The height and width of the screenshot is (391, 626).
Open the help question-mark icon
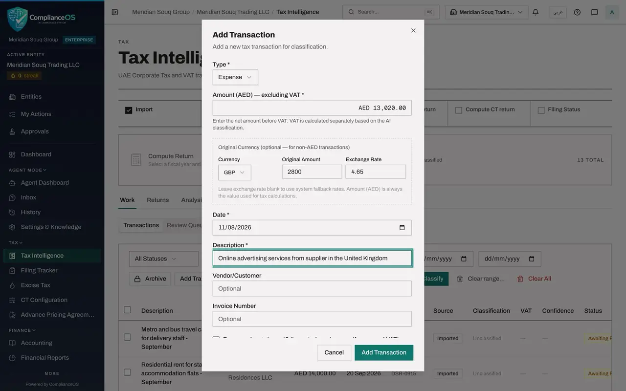coord(577,12)
